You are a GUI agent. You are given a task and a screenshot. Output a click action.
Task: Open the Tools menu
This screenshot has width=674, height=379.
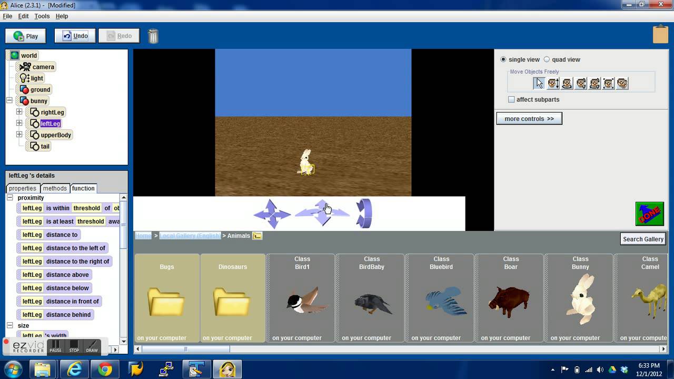42,16
